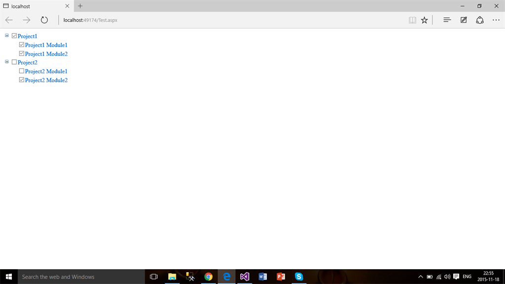
Task: Make a Web Note with pen icon
Action: coord(464,20)
